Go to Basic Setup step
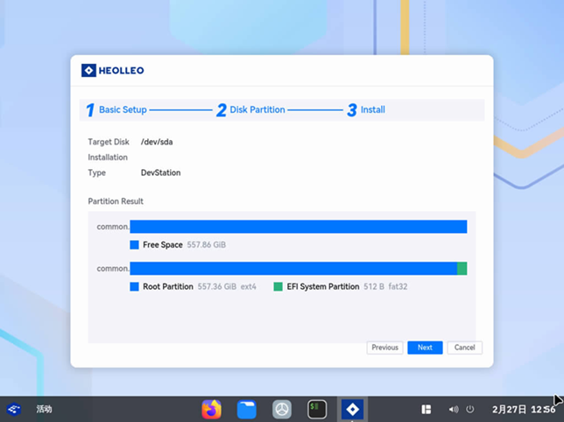564x422 pixels. (116, 110)
